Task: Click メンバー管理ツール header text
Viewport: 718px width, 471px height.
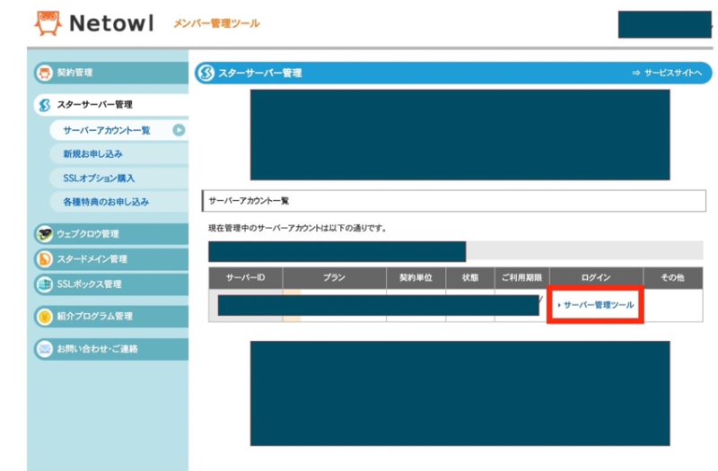Action: pyautogui.click(x=216, y=23)
